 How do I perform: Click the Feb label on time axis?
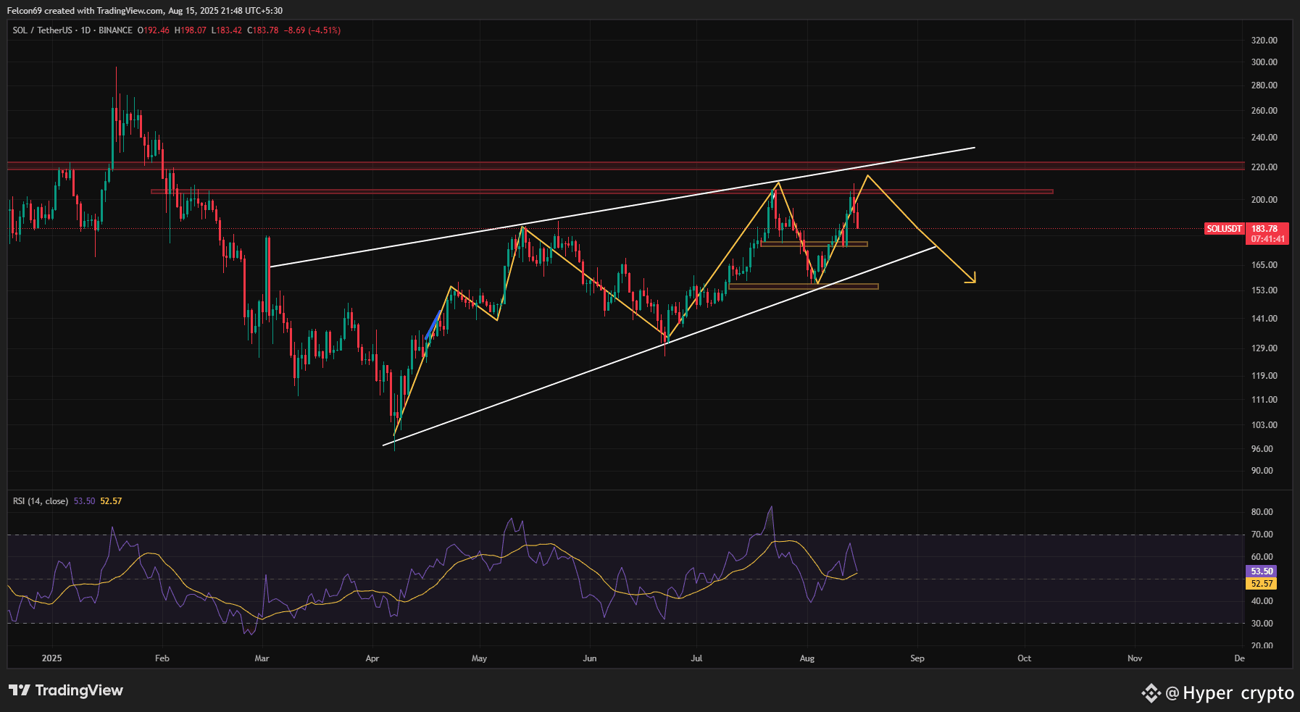click(162, 658)
